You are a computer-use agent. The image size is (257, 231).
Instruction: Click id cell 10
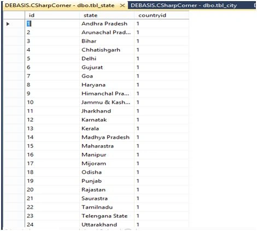52,102
